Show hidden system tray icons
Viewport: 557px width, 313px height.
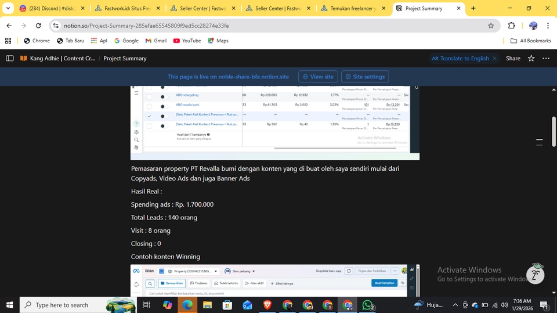pos(455,305)
